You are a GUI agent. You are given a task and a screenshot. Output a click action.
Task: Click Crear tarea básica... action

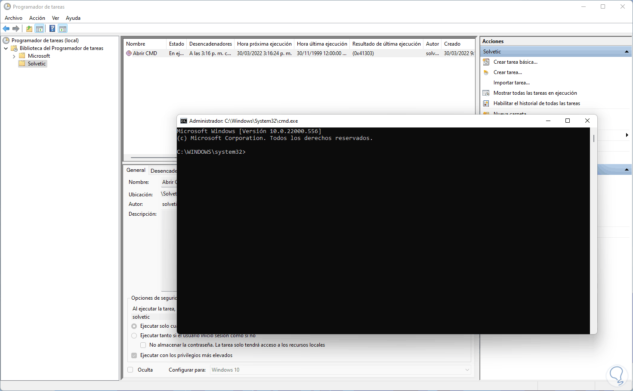516,62
